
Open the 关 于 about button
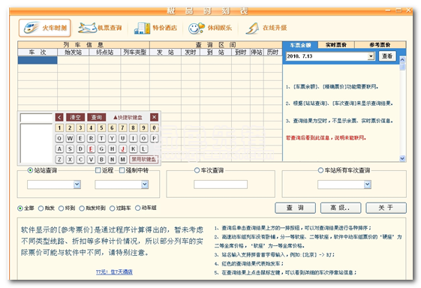(386, 208)
